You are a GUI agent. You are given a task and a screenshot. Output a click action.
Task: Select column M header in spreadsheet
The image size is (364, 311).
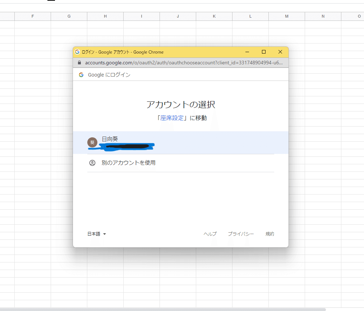[x=287, y=16]
